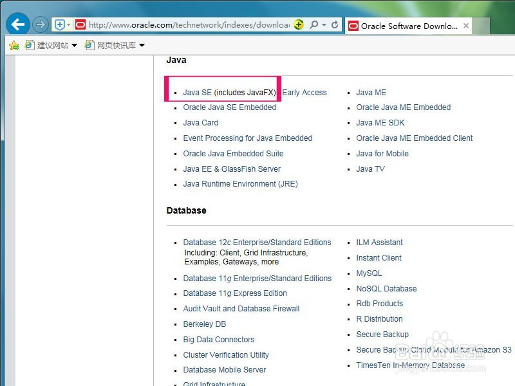Open the dropdown beside the shield icon

69,24
